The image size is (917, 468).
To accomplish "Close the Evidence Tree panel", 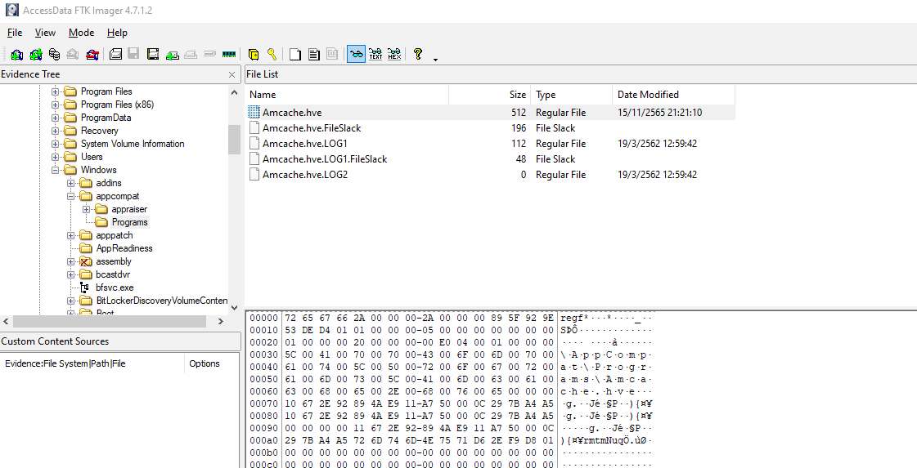I will click(231, 75).
